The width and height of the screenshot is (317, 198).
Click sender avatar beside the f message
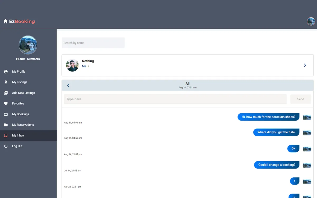[x=307, y=182]
